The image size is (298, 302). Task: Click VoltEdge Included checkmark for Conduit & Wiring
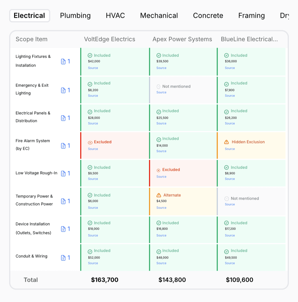[90, 252]
